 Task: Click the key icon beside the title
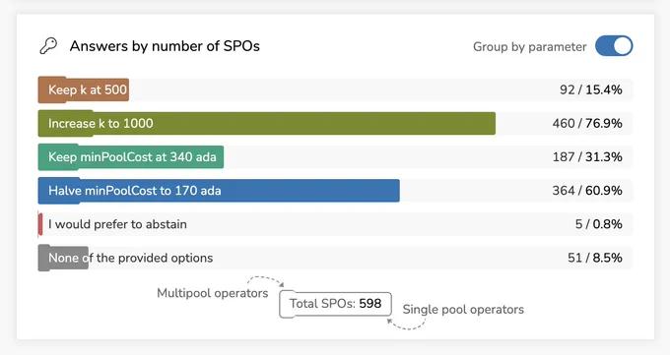click(48, 46)
